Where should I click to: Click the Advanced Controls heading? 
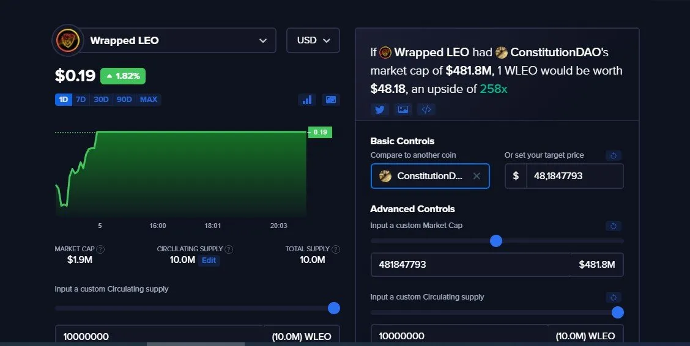click(x=412, y=209)
